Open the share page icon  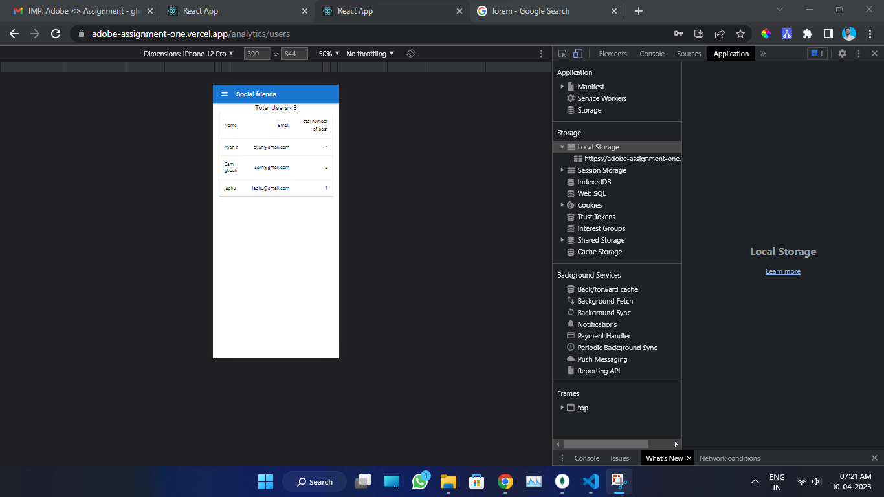[x=720, y=34]
